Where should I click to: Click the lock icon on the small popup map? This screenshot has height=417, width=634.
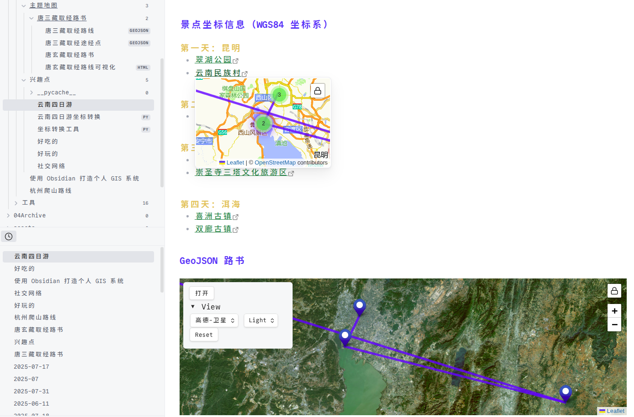318,91
